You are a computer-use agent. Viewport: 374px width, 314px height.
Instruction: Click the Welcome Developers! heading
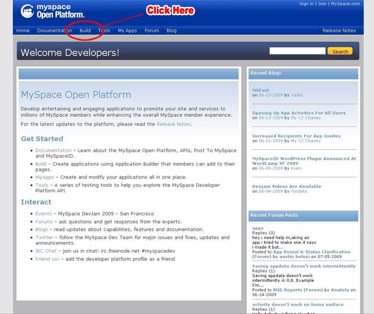pyautogui.click(x=70, y=53)
